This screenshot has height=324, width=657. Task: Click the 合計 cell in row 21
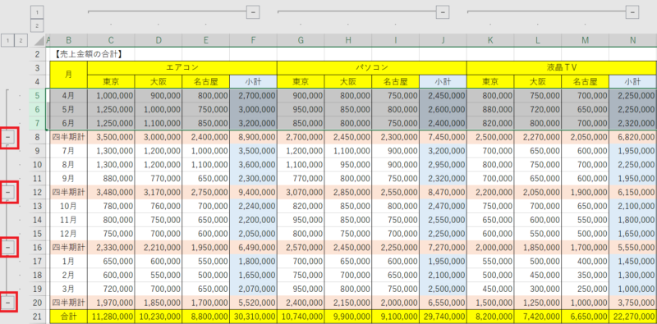68,317
